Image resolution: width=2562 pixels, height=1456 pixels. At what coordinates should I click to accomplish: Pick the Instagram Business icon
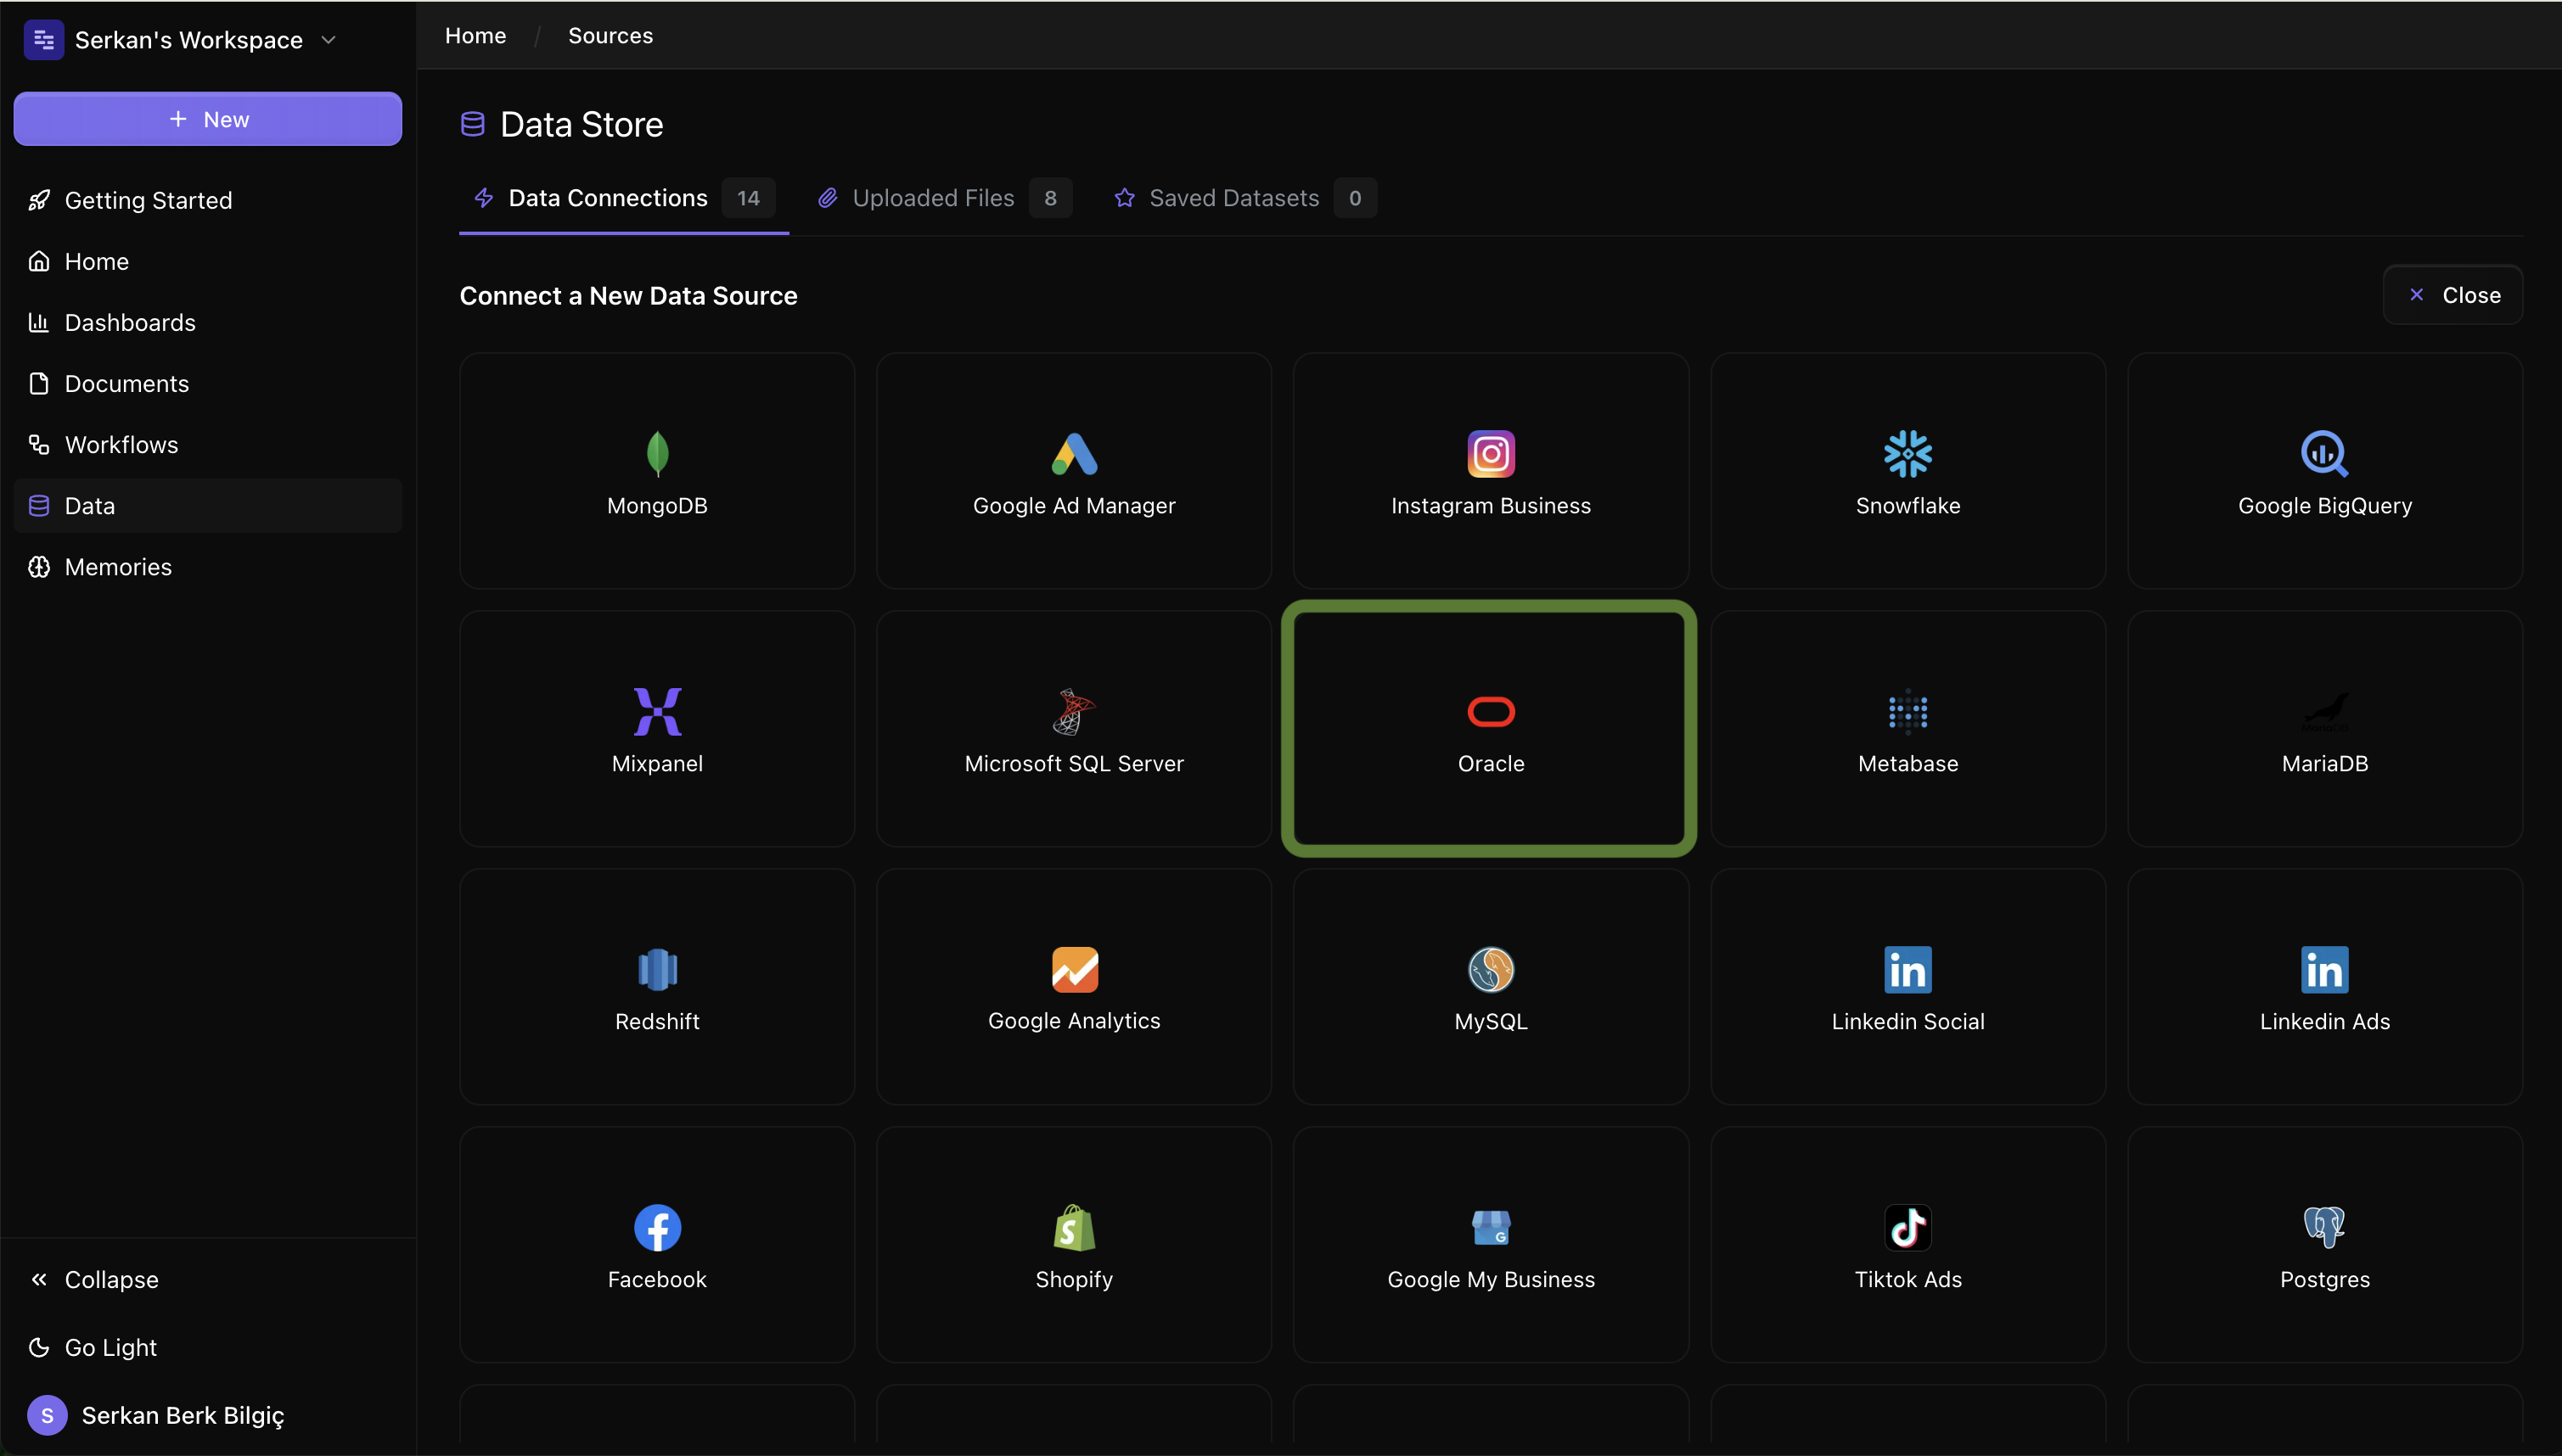coord(1491,454)
